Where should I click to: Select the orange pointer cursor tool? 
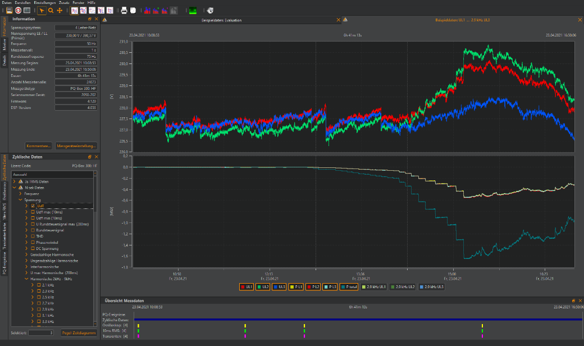(x=42, y=11)
